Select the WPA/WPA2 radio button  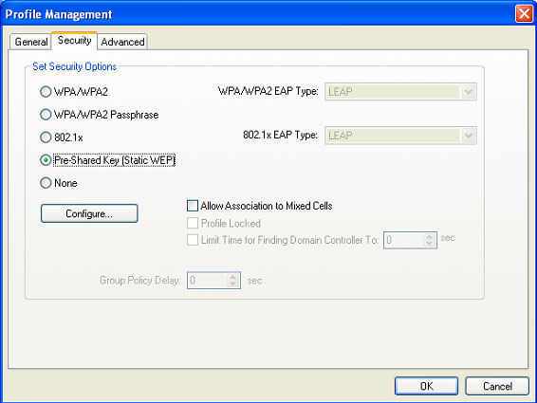click(x=46, y=92)
